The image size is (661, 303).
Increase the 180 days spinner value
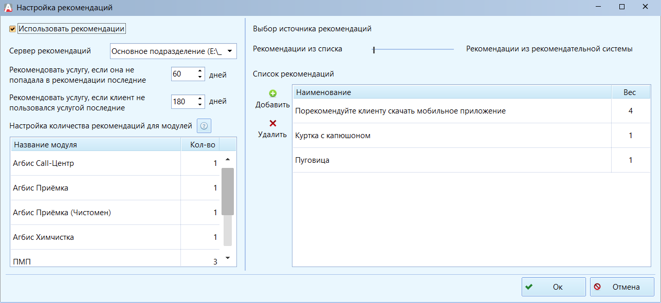coord(200,98)
